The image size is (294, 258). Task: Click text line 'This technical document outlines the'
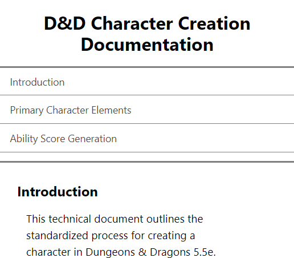115,219
